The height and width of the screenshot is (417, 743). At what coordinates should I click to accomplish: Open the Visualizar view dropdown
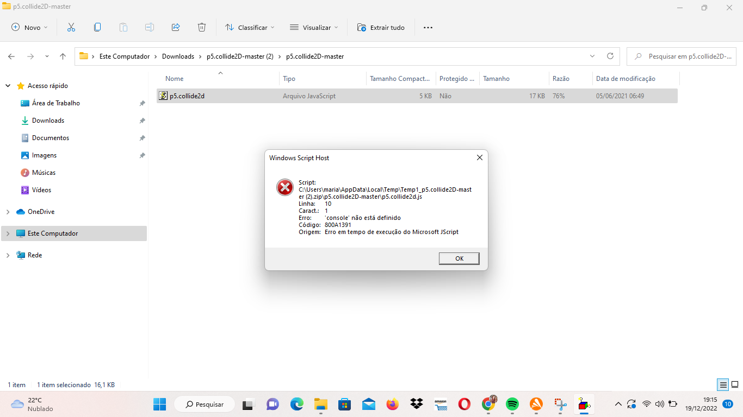(x=314, y=27)
